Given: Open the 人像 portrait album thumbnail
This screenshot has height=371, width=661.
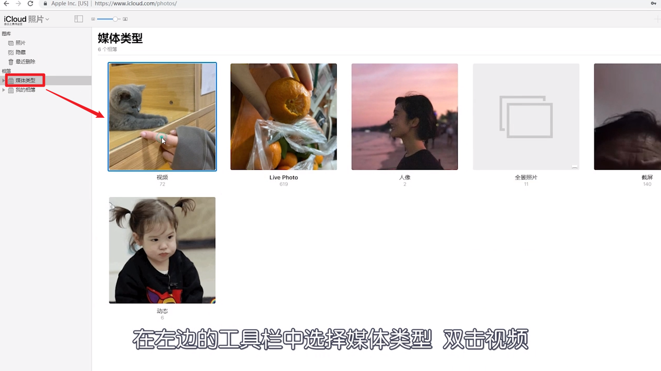Looking at the screenshot, I should [404, 117].
